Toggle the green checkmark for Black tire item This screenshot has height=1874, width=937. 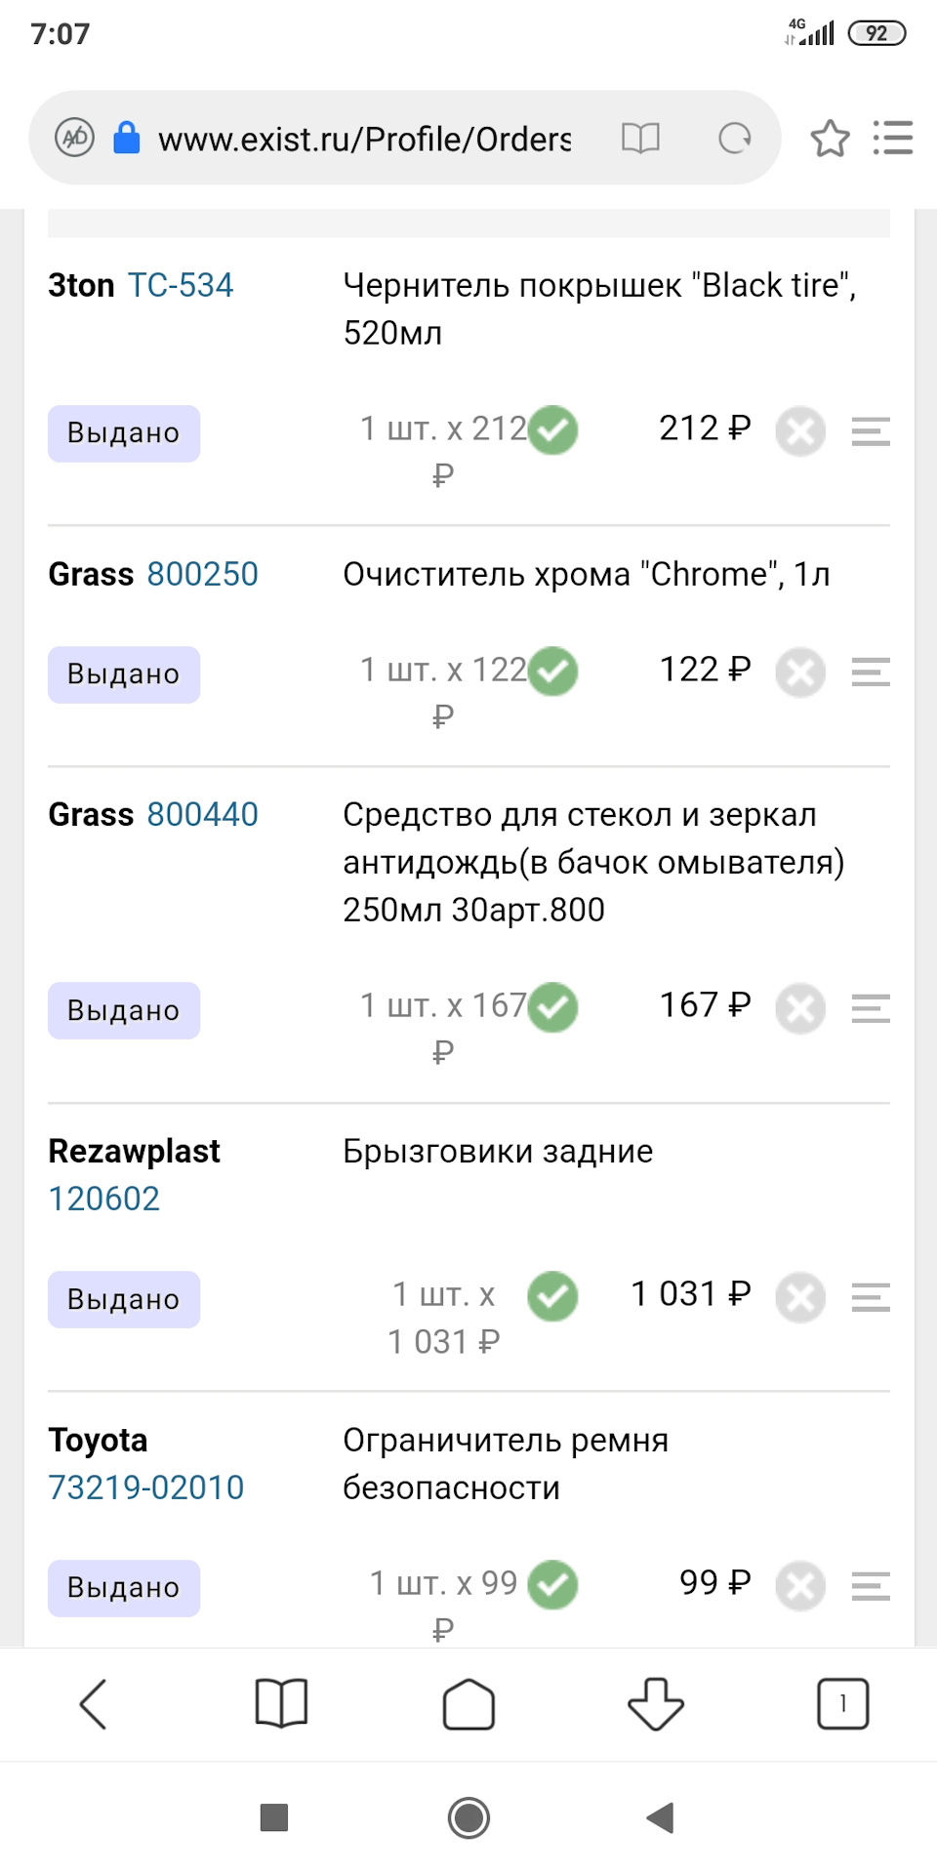(553, 430)
